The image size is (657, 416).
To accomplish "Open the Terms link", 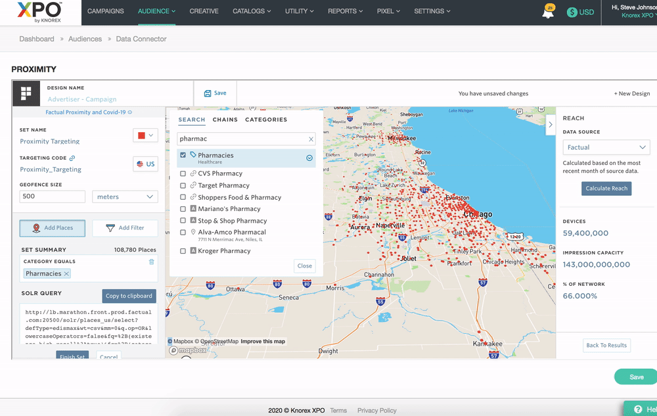I will point(338,411).
